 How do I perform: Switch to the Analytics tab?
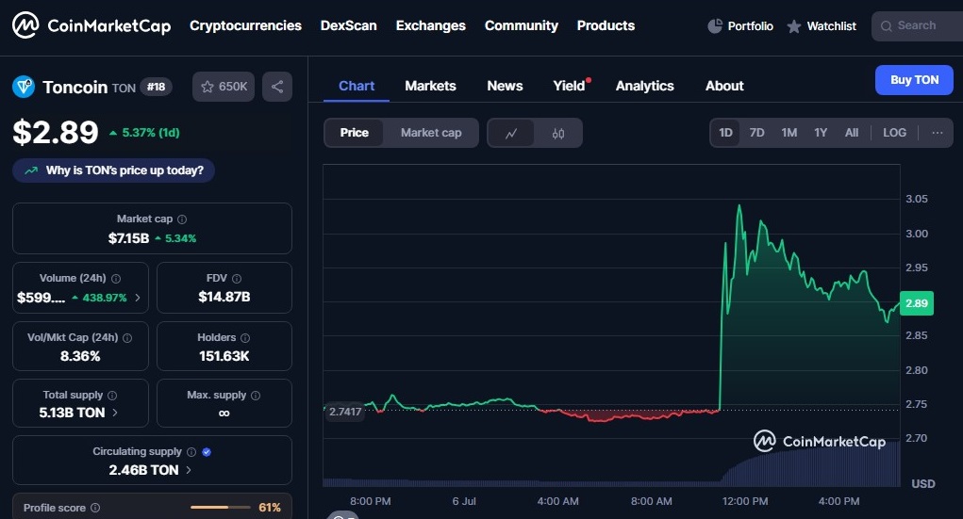[x=645, y=86]
